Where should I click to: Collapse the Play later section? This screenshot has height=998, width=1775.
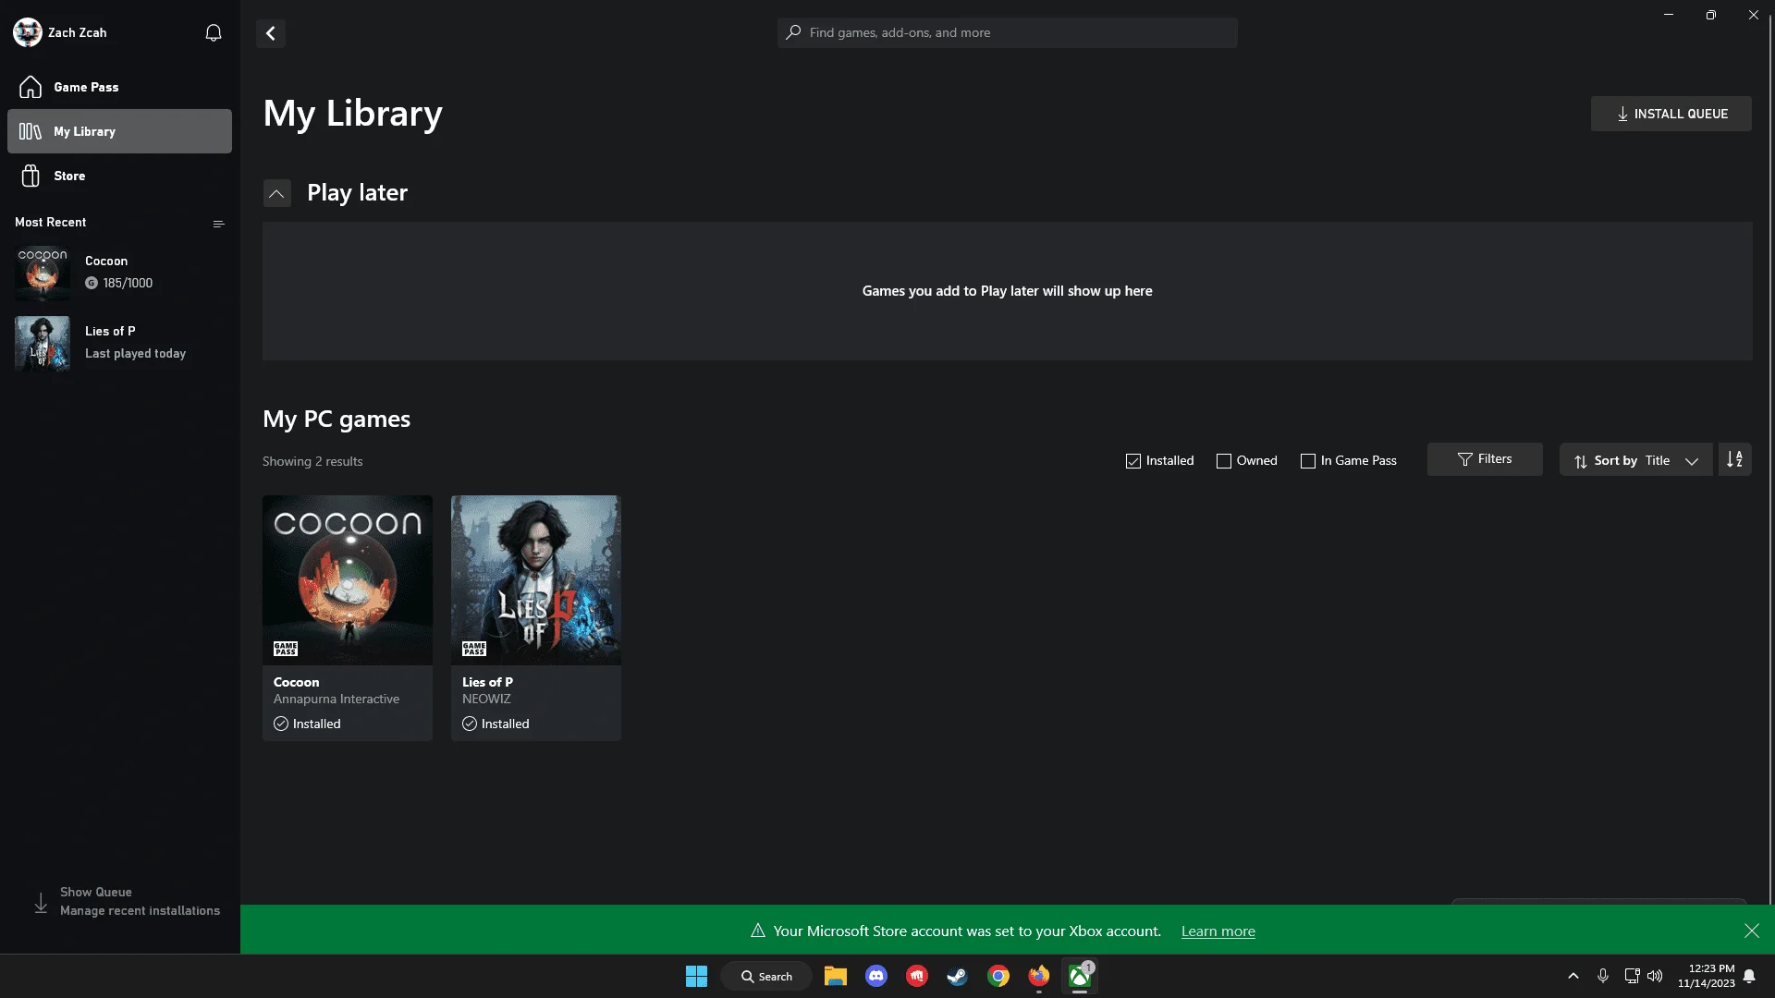pos(276,193)
